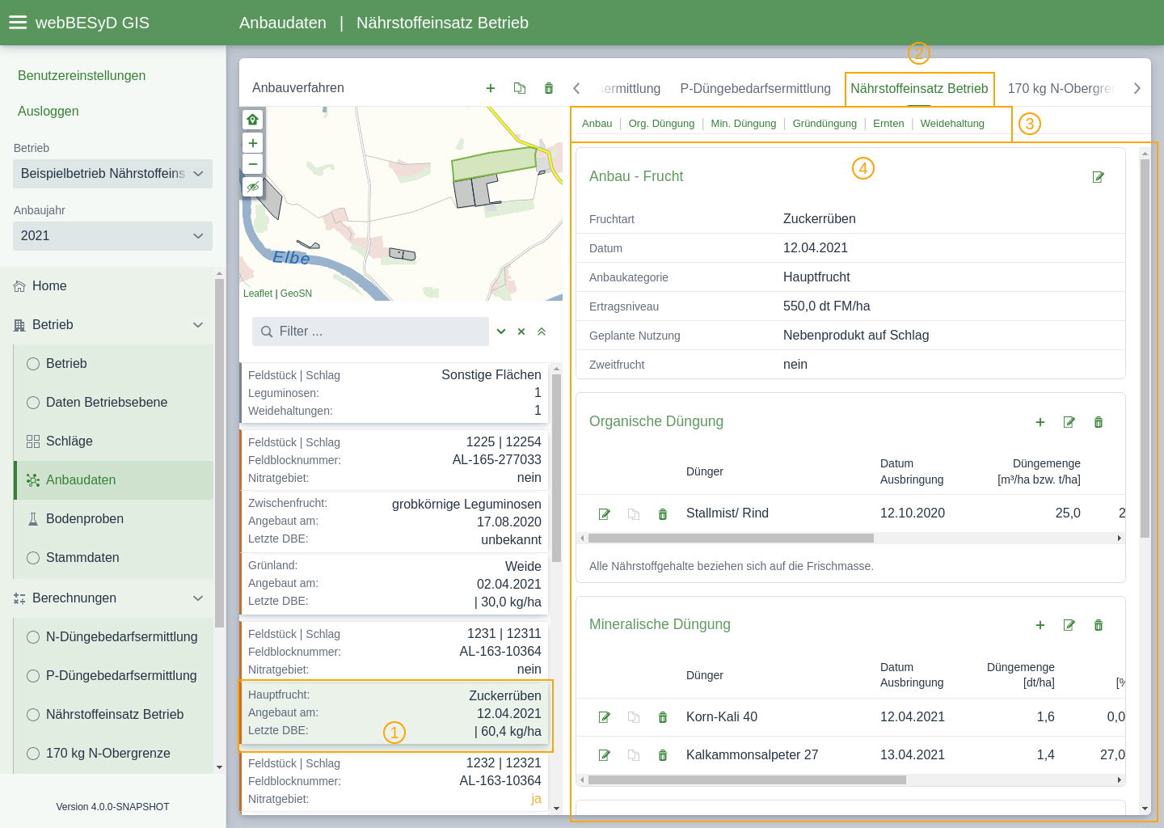1164x828 pixels.
Task: Select Daten Betriebsebene sidebar item
Action: click(x=114, y=403)
